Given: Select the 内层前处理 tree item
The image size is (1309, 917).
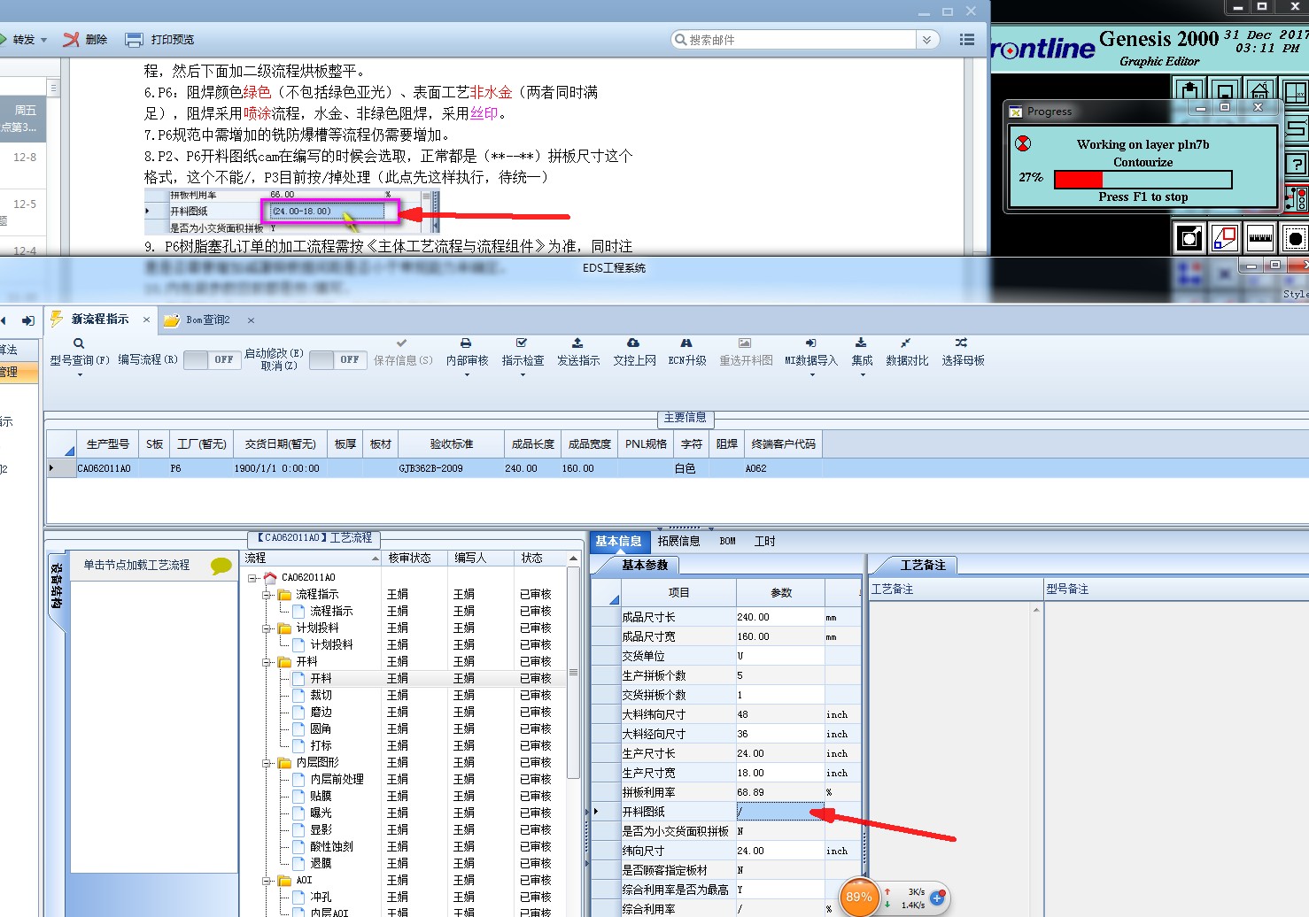Looking at the screenshot, I should [337, 780].
